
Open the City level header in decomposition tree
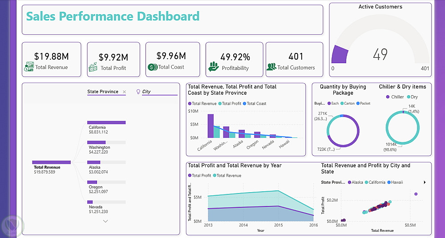[146, 92]
